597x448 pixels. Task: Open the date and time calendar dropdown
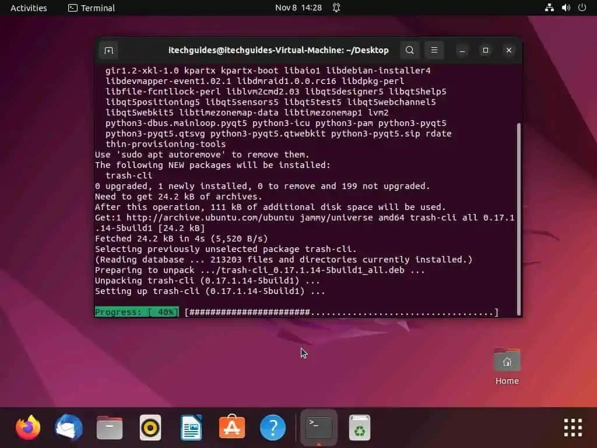tap(298, 8)
